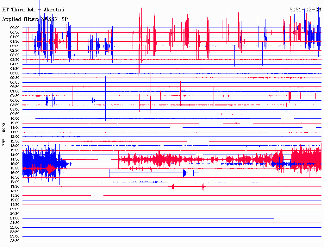Select the 13:00 time label
The image size is (324, 247).
(15, 146)
